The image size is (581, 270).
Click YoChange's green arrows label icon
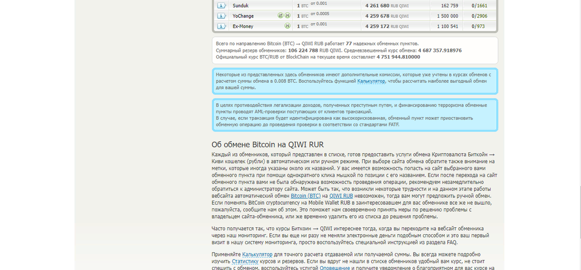280,15
